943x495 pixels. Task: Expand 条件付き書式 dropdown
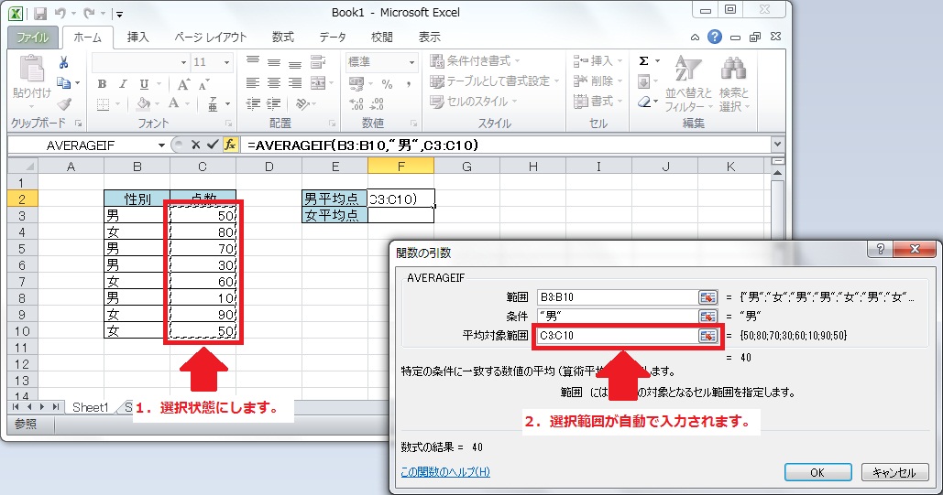pos(517,61)
